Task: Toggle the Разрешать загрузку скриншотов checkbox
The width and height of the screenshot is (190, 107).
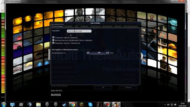Action: (x=53, y=43)
